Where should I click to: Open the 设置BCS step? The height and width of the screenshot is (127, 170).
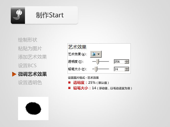point(27,66)
